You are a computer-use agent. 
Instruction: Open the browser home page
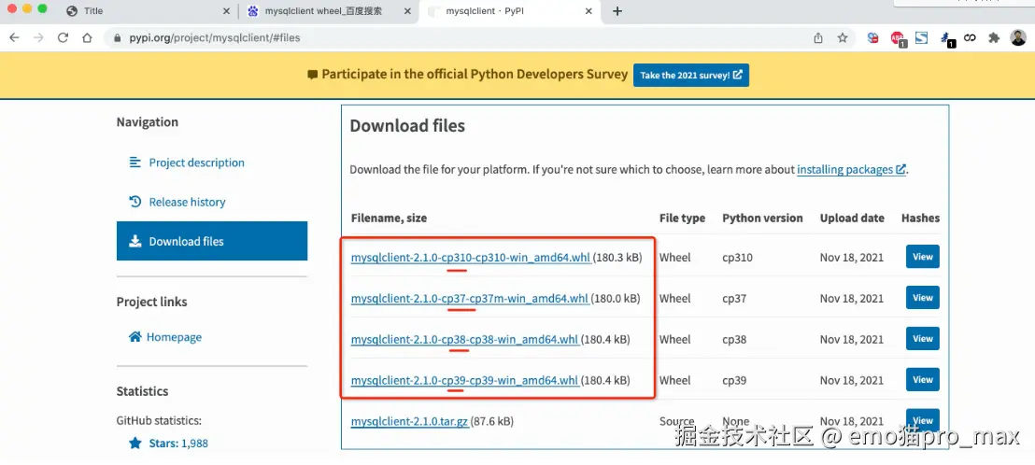tap(87, 38)
